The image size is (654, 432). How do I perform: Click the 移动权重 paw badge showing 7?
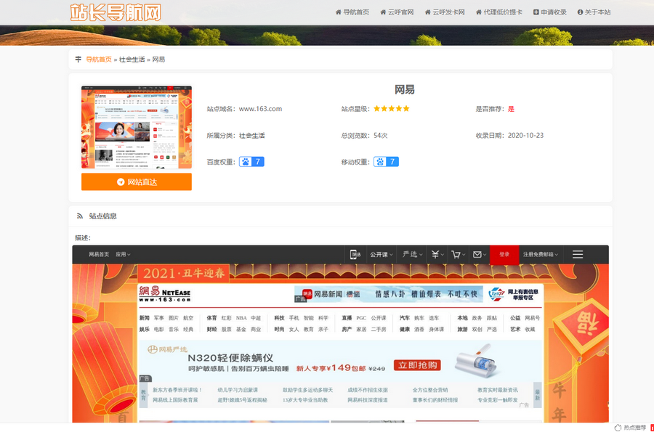click(386, 162)
